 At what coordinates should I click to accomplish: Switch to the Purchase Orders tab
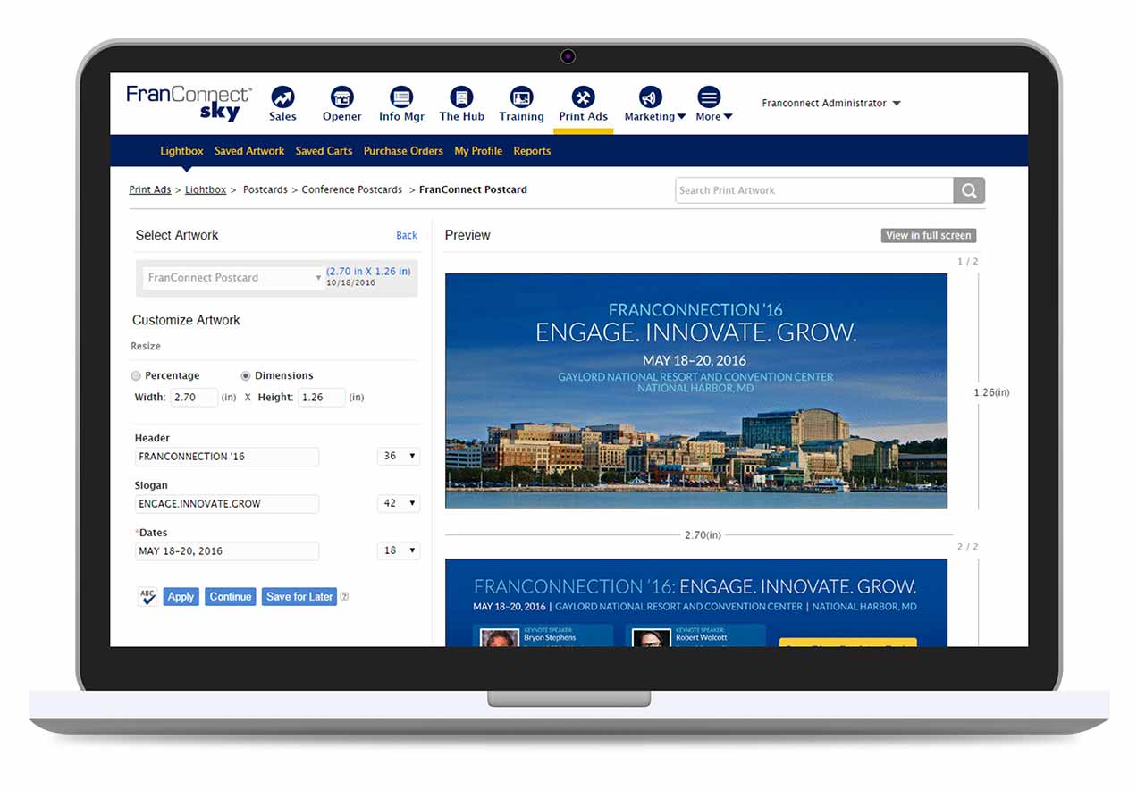point(403,151)
